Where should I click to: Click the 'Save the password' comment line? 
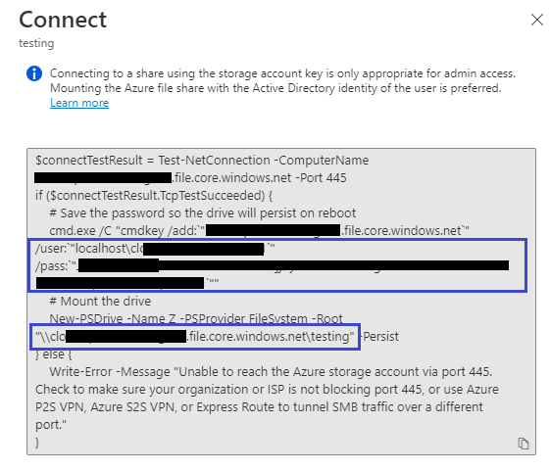(202, 213)
